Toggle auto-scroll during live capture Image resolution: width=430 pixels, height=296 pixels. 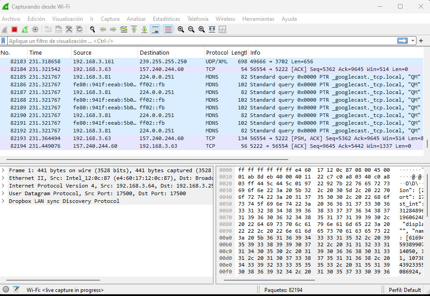click(155, 29)
